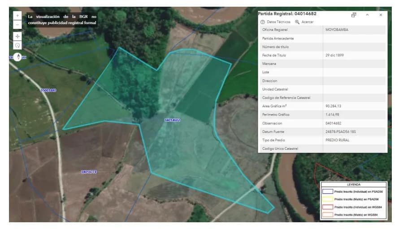The width and height of the screenshot is (399, 233).
Task: Click the MOYOBAMBA office value
Action: click(x=337, y=30)
